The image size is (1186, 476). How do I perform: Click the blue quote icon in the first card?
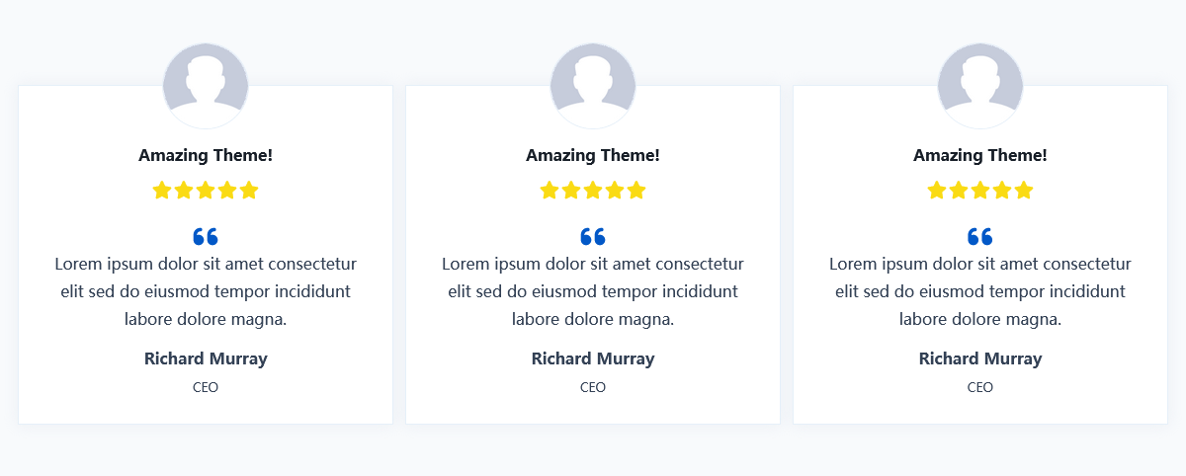point(206,237)
